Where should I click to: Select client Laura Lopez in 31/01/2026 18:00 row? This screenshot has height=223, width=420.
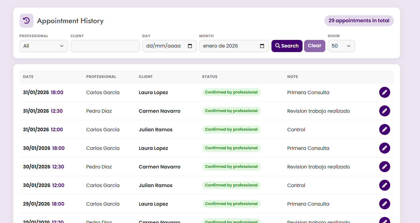pos(153,93)
